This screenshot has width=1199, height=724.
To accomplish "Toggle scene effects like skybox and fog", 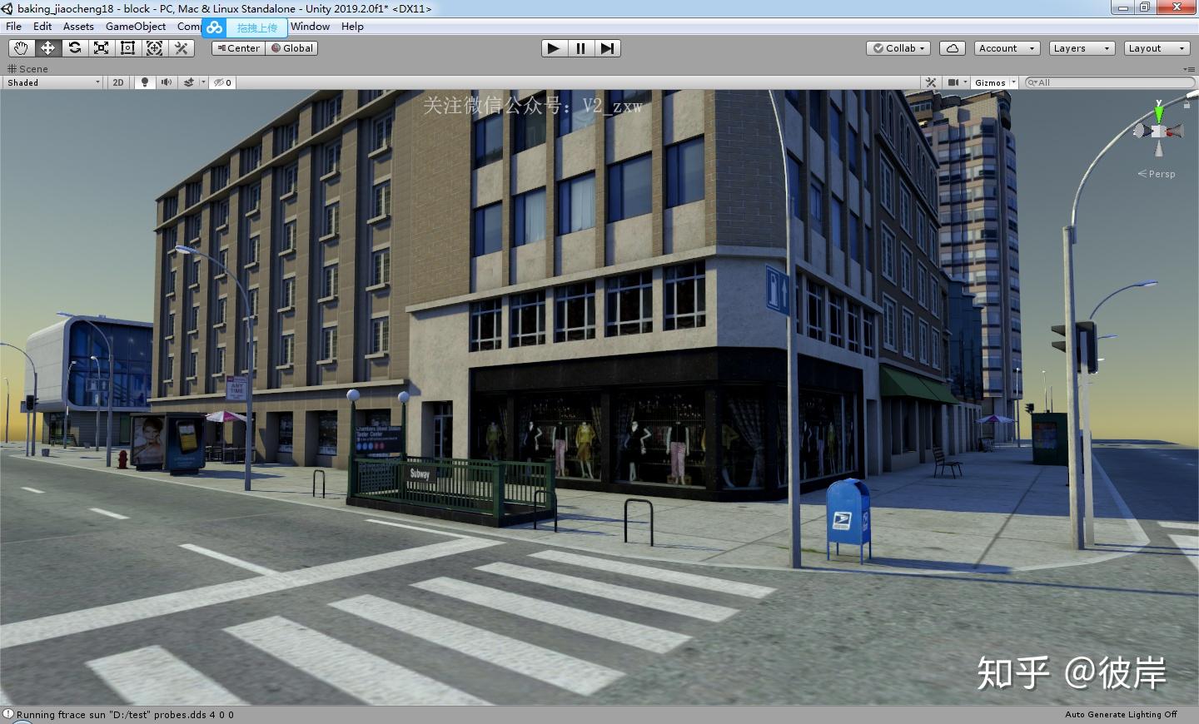I will point(189,82).
